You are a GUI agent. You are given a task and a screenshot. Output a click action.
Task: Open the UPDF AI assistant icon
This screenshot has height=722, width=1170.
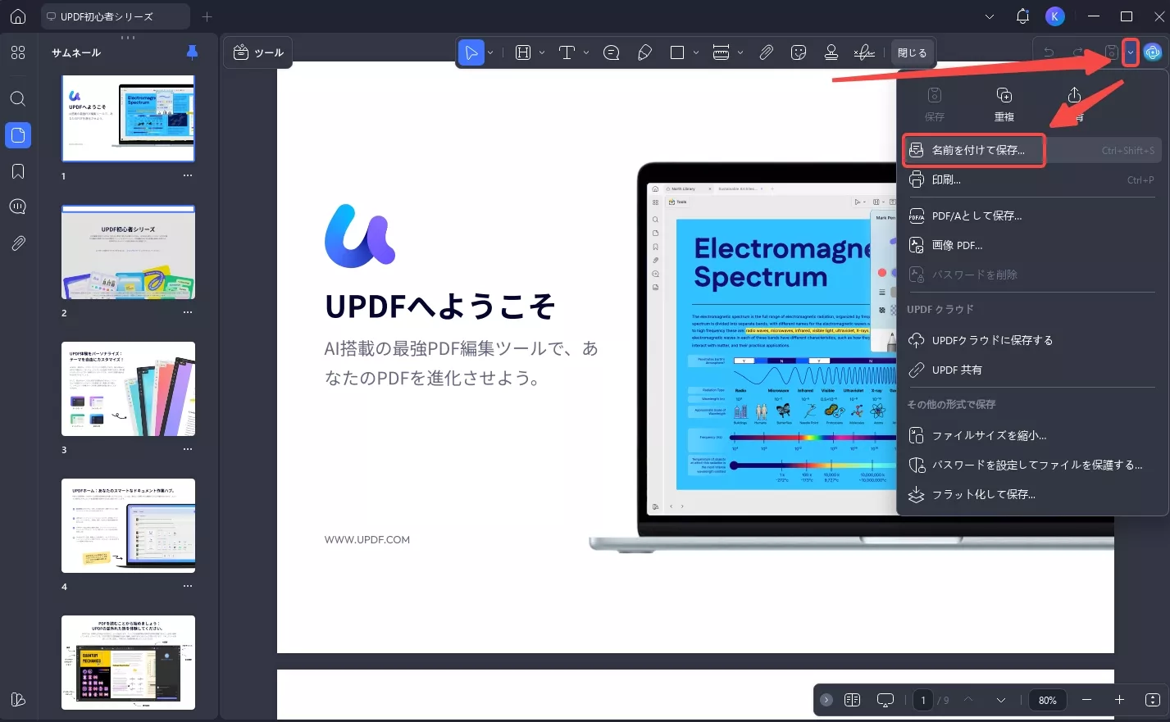coord(1153,52)
